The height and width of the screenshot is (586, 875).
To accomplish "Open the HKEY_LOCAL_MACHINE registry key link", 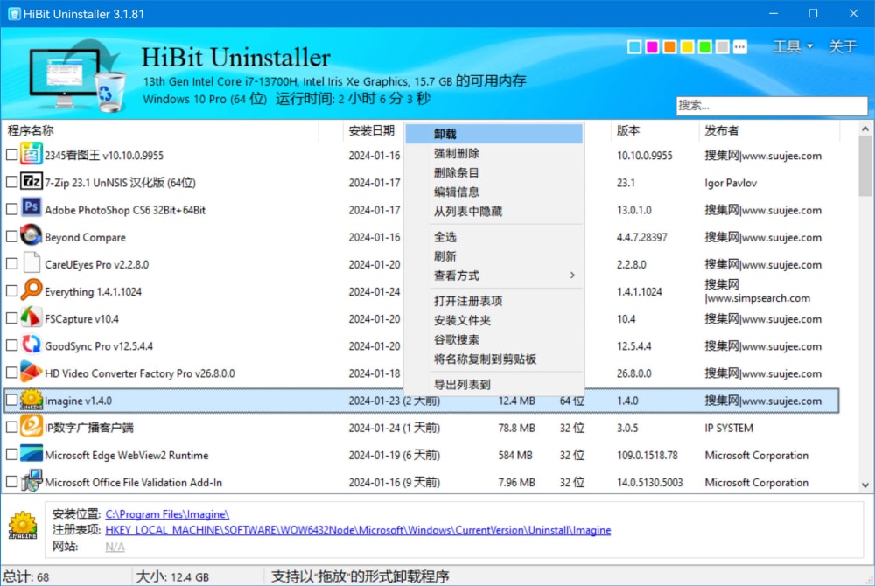I will pyautogui.click(x=358, y=530).
